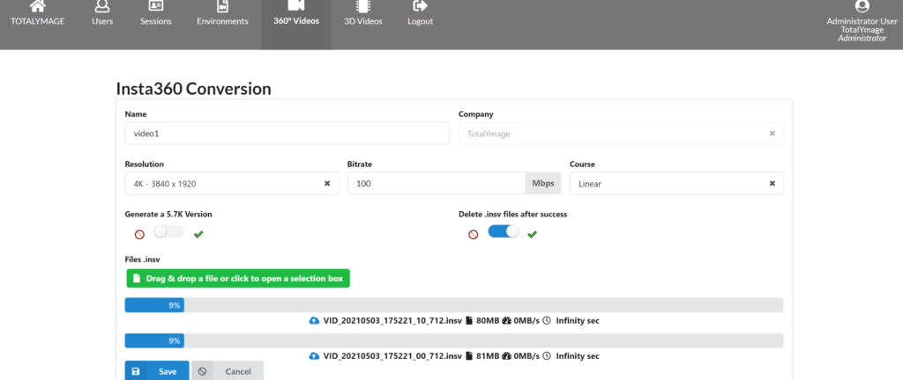Click green check under Delete .insv files
The height and width of the screenshot is (380, 903).
click(x=532, y=234)
